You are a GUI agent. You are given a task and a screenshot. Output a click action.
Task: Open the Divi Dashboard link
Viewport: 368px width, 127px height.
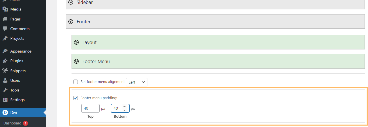12,123
